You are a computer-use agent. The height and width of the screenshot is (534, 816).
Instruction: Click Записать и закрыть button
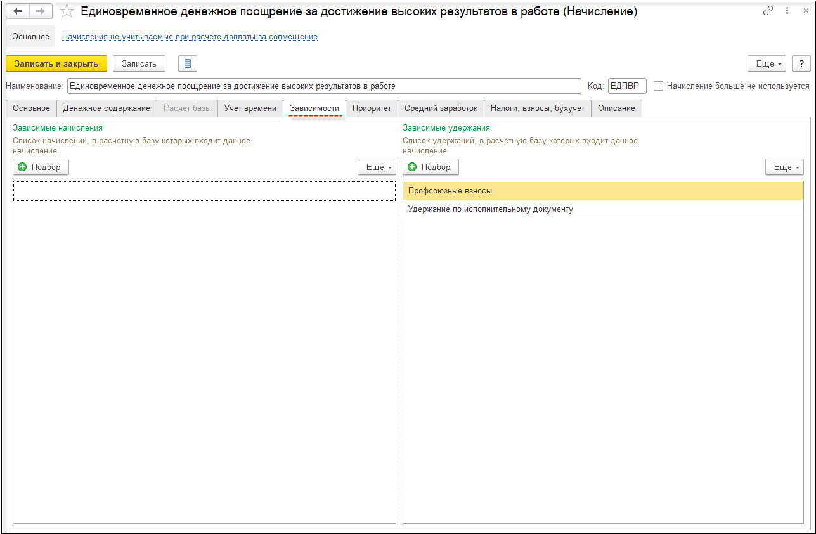tap(56, 63)
